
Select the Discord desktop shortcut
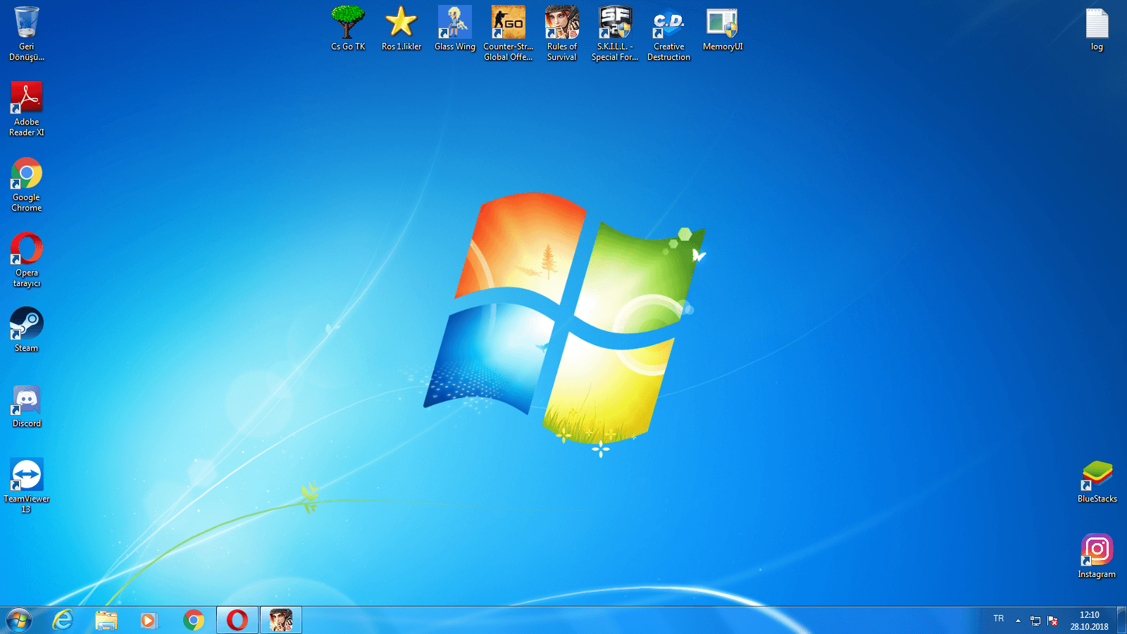tap(27, 405)
